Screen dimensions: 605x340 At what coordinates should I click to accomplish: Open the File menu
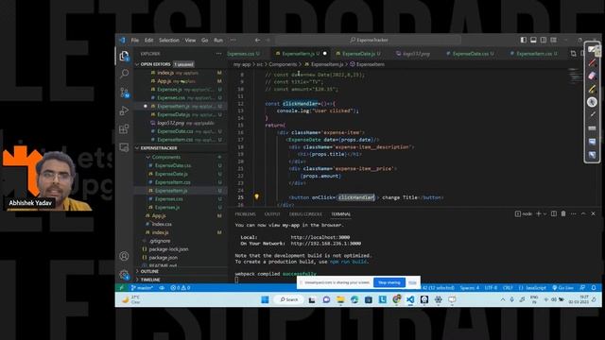134,40
